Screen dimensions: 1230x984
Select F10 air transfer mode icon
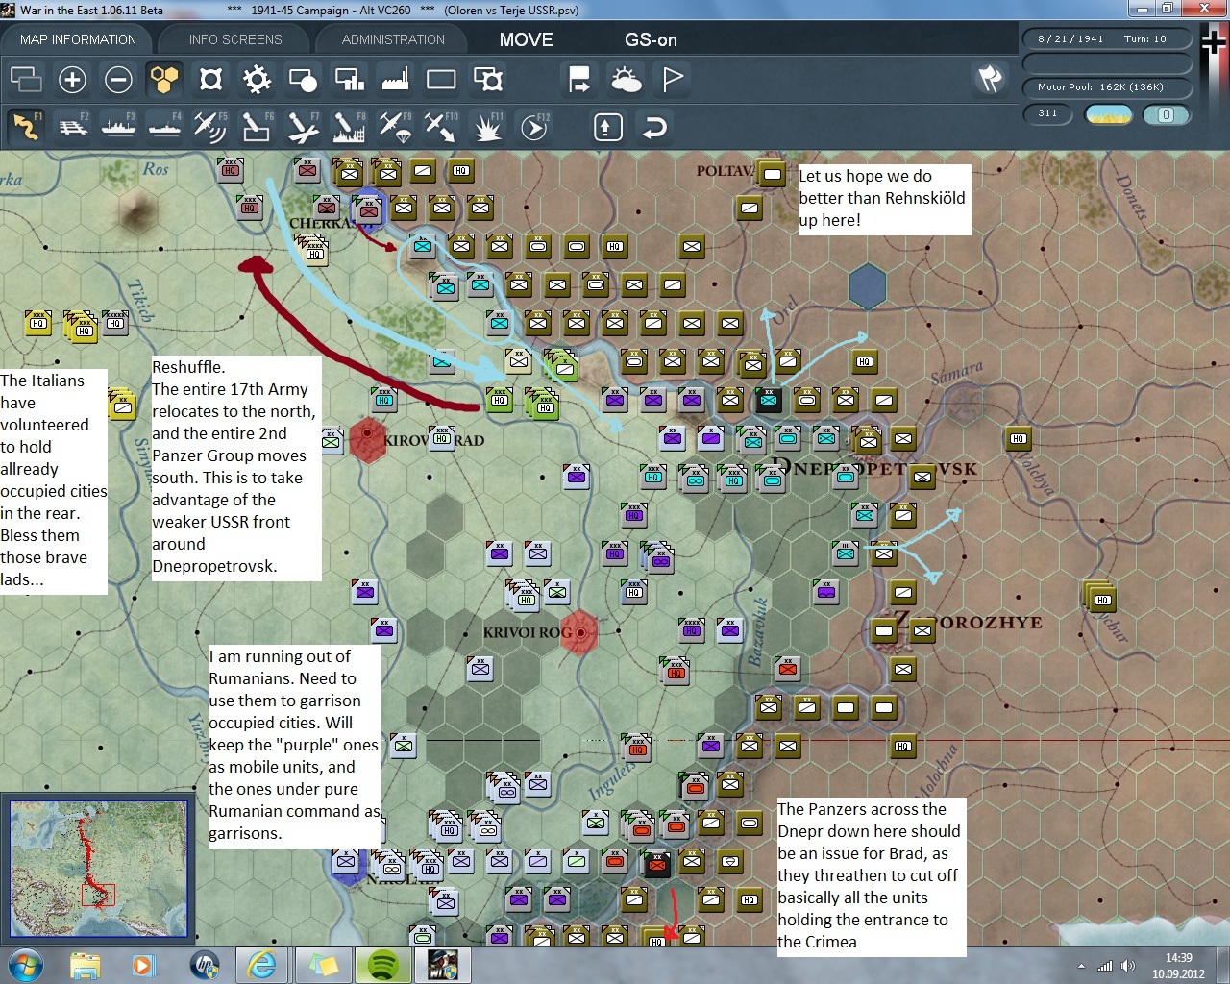point(441,126)
